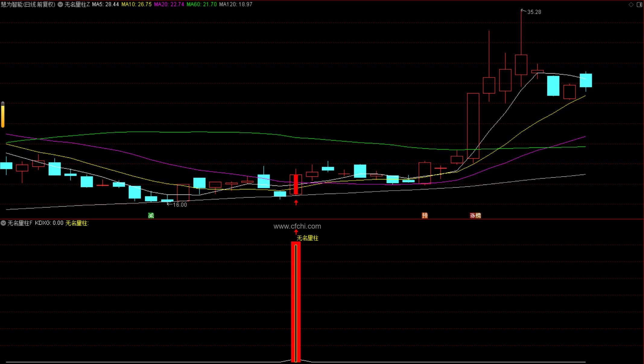Click the tall red 无名量柱 signal bar

296,302
